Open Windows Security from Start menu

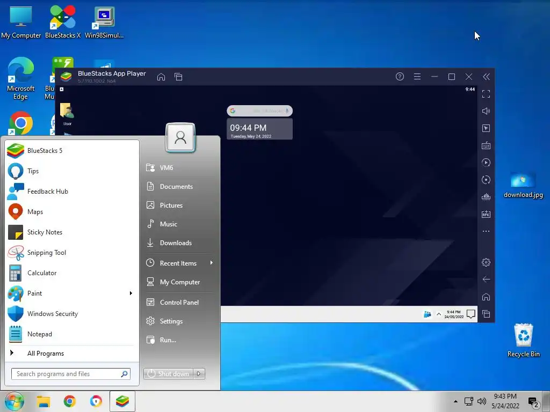coord(72,313)
